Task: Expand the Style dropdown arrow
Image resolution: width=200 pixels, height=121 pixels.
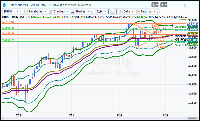Action: [105, 12]
